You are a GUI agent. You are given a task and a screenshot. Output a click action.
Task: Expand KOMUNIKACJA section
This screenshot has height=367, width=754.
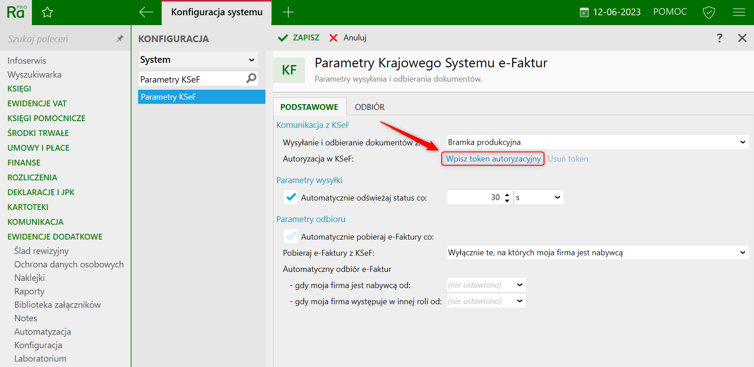[35, 222]
